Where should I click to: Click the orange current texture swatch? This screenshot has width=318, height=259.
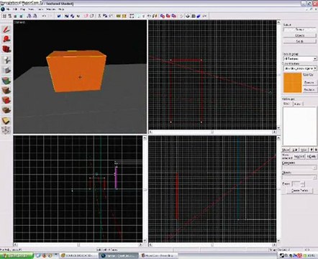pos(293,83)
